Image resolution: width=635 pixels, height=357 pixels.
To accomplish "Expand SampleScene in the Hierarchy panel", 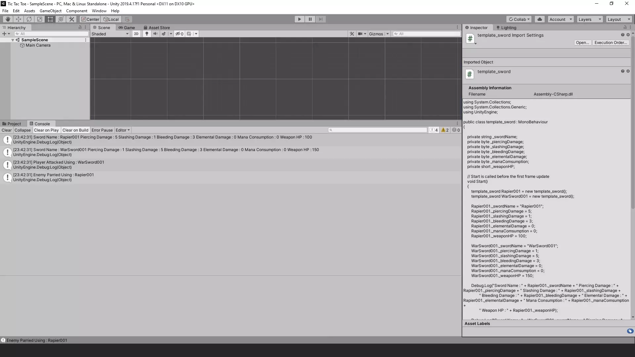I will (x=13, y=40).
